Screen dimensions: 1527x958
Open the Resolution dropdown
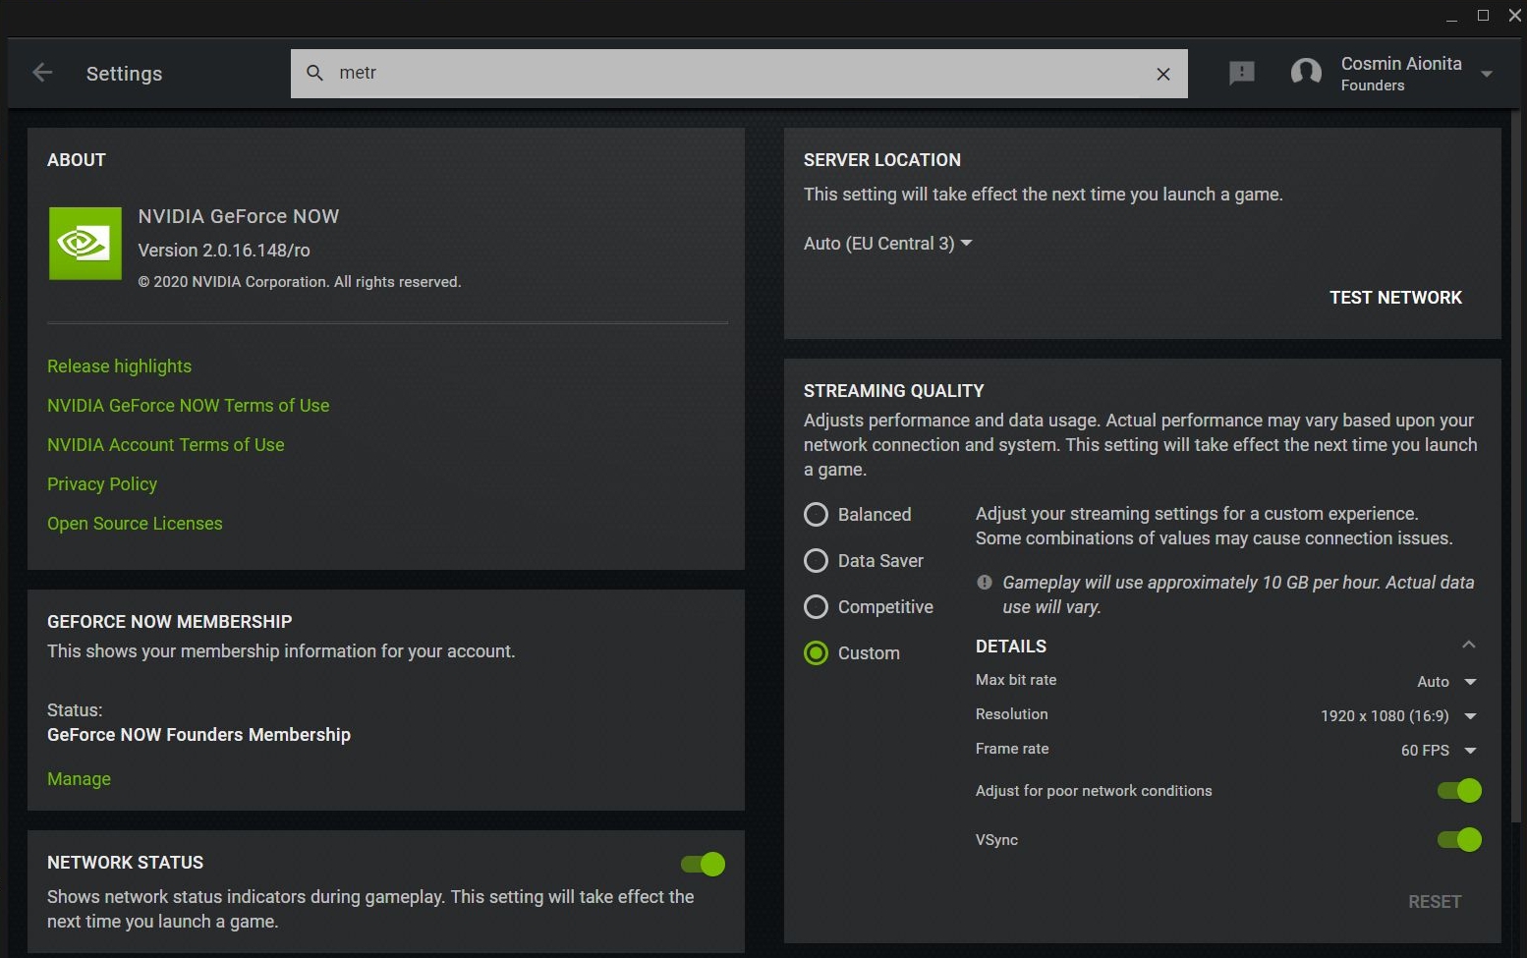1398,715
